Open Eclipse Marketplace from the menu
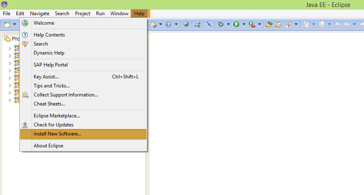 tap(57, 116)
